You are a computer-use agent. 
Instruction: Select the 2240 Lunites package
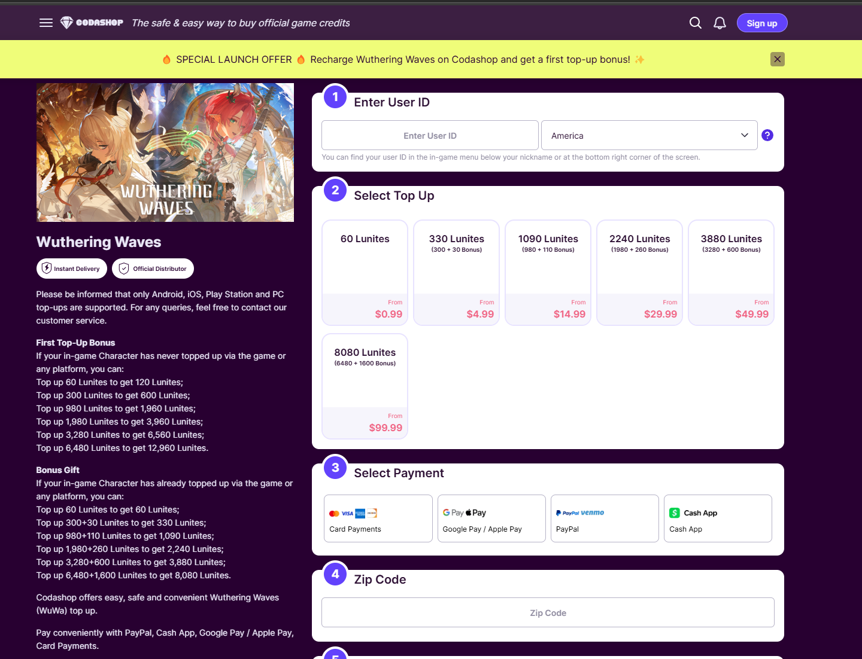tap(640, 273)
